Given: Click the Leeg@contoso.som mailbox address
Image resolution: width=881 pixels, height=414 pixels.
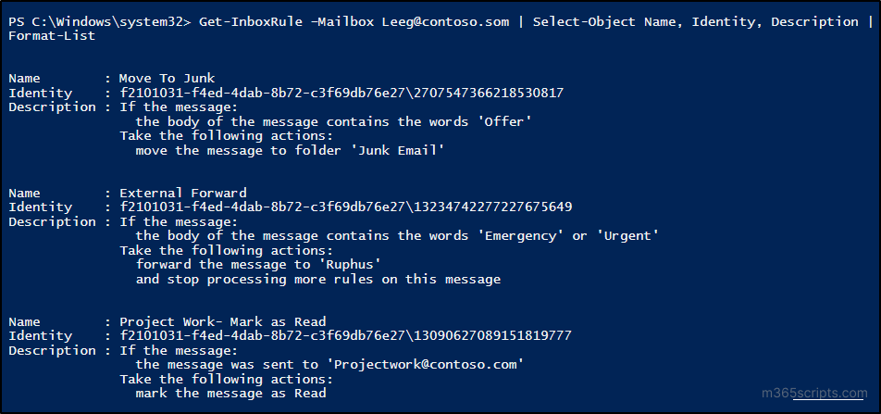Looking at the screenshot, I should (x=445, y=21).
